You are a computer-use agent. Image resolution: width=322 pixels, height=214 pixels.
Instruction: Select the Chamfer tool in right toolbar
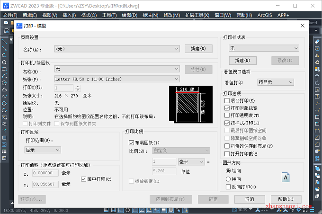click(317, 137)
